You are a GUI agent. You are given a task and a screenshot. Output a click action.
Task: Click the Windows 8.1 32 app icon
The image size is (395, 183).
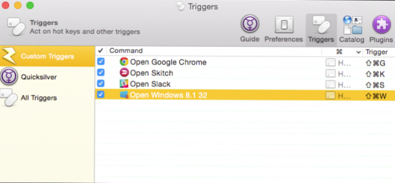[x=124, y=95]
